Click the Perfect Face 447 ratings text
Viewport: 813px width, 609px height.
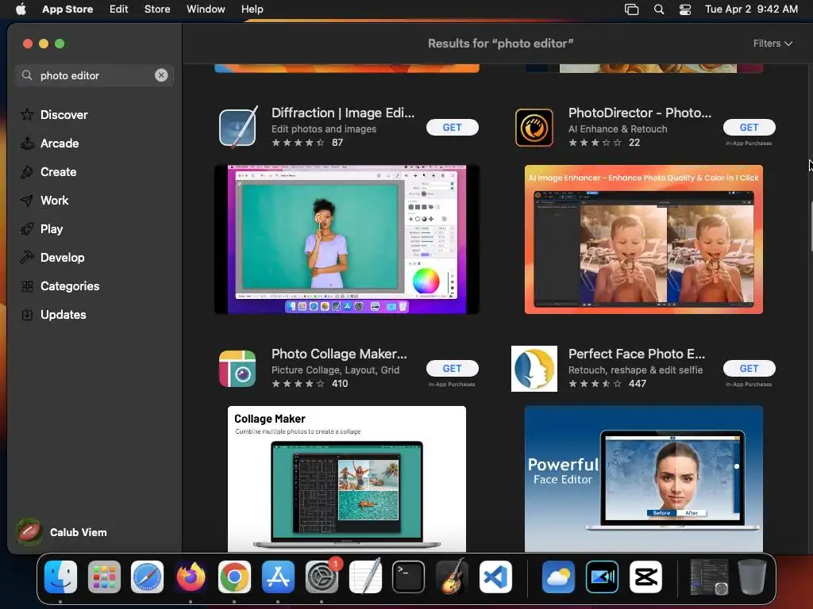638,384
